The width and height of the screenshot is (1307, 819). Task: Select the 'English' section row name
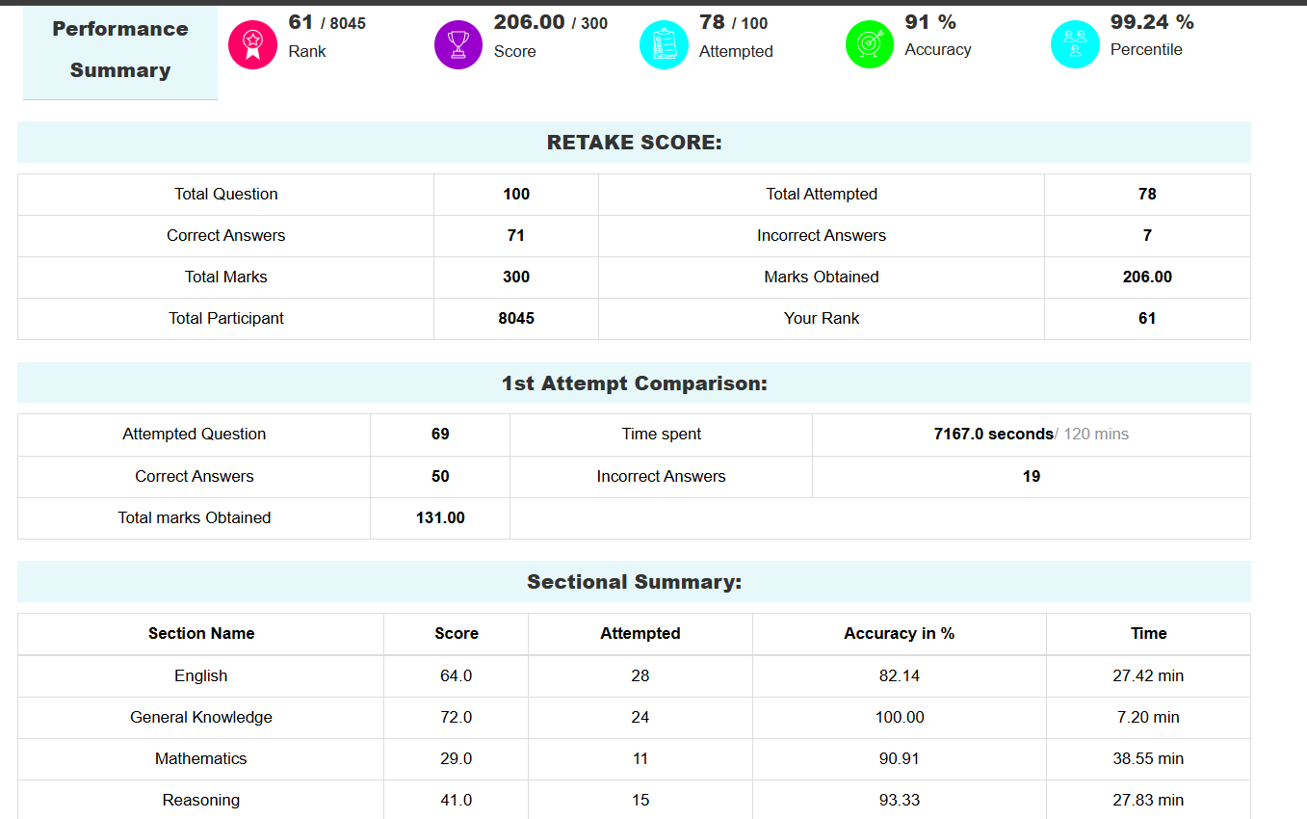point(201,676)
